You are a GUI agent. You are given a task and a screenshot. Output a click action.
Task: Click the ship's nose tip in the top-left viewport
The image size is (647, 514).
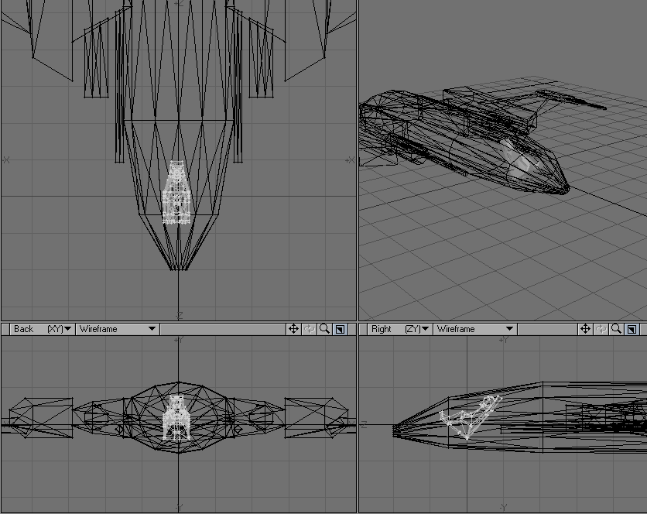pyautogui.click(x=179, y=269)
